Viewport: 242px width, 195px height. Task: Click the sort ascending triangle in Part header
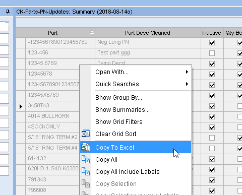(x=92, y=32)
